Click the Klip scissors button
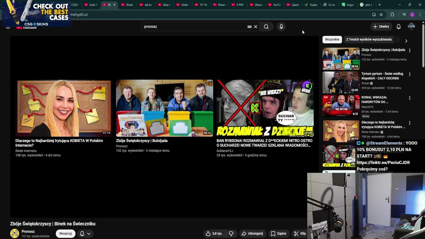 (x=300, y=233)
